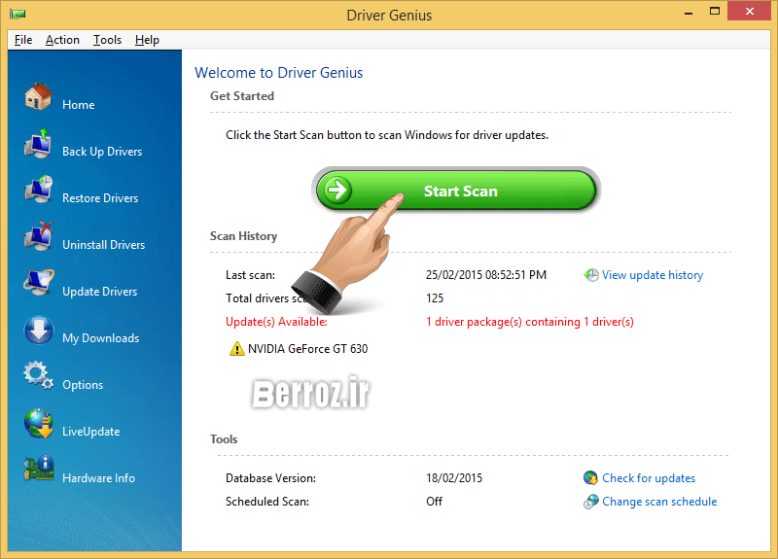The height and width of the screenshot is (559, 778).
Task: Click the Restore Drivers clock icon
Action: coord(38,190)
